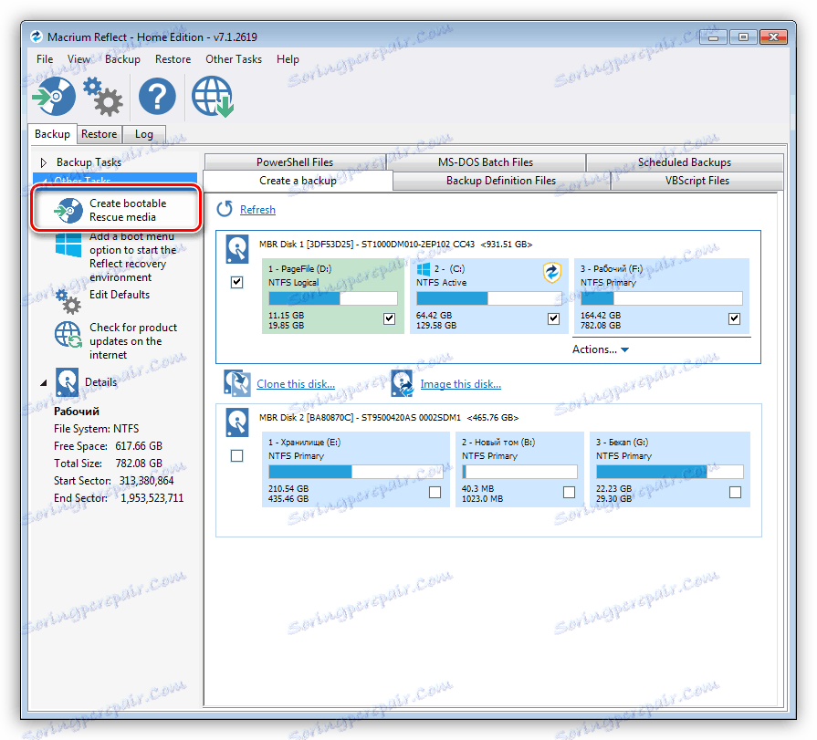The width and height of the screenshot is (817, 740).
Task: Click the Image this disk... link
Action: tap(461, 384)
